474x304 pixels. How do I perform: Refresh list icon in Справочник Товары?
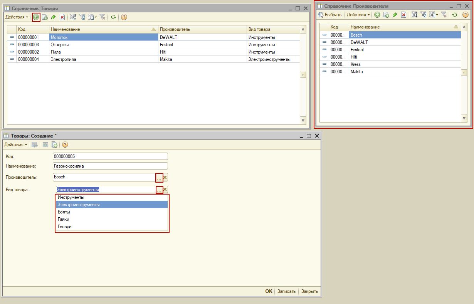coord(113,17)
